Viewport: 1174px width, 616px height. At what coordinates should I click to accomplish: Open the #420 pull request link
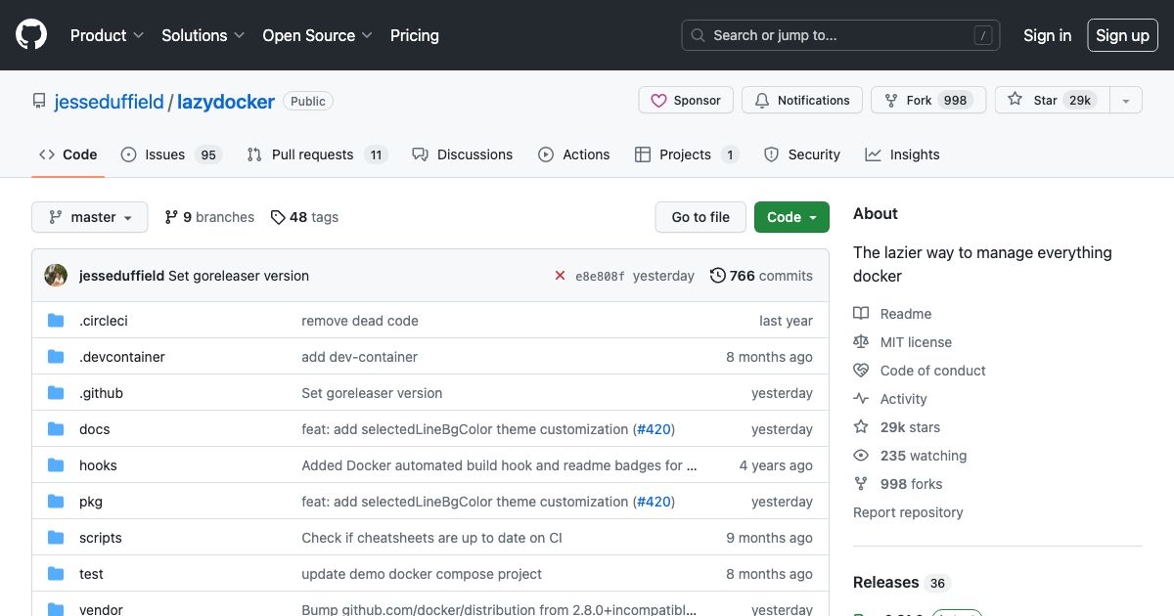point(655,428)
